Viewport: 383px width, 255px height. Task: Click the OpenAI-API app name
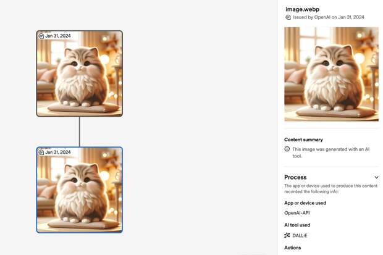click(x=297, y=213)
